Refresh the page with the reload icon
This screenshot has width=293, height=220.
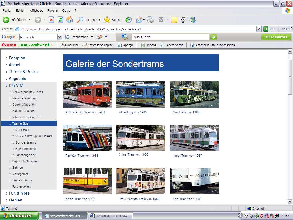(60, 20)
